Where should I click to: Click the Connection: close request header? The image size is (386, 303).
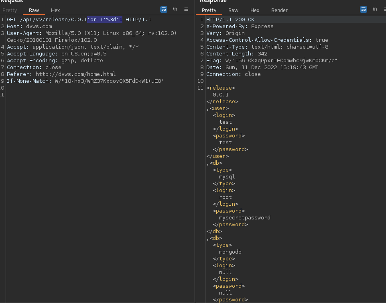pyautogui.click(x=34, y=67)
